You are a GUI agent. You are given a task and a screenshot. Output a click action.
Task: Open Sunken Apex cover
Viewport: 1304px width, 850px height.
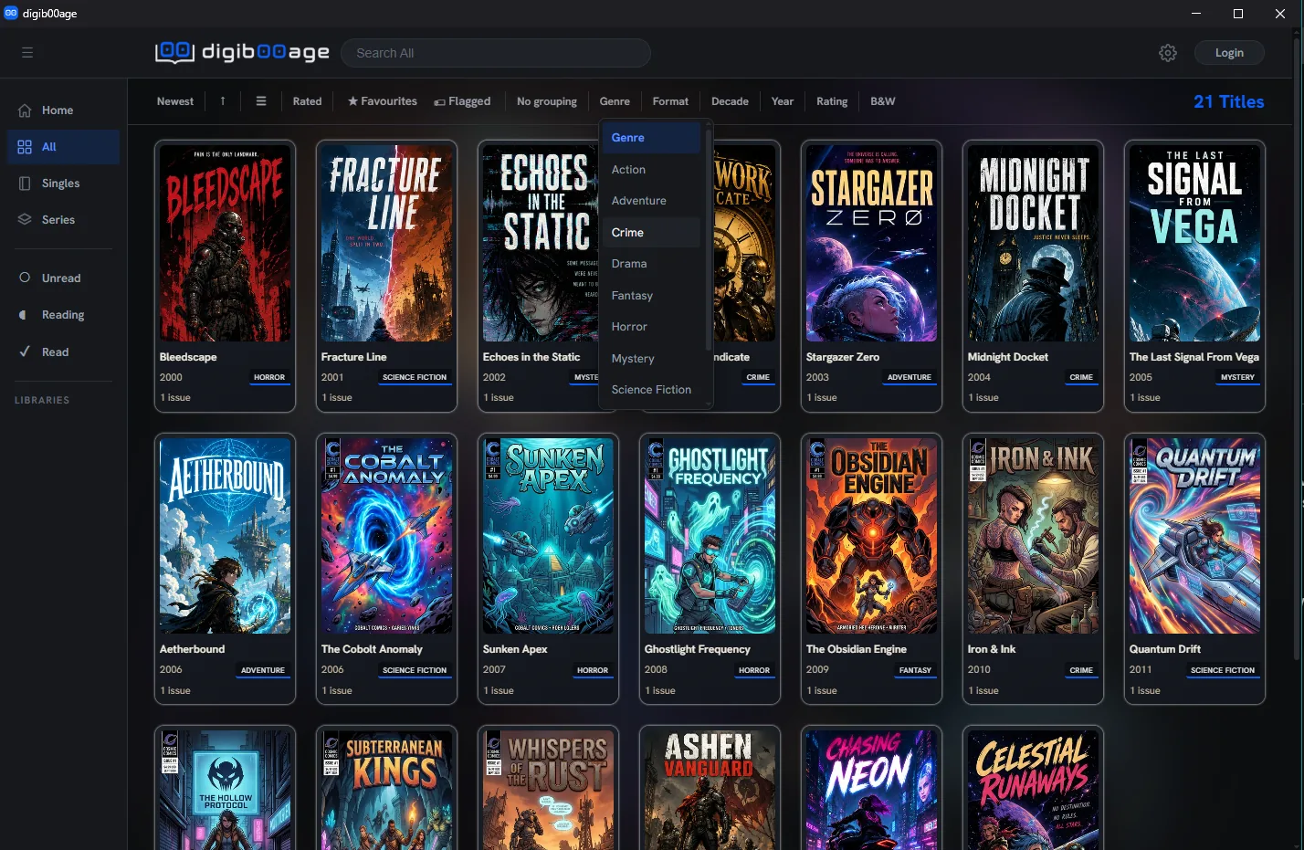[548, 536]
